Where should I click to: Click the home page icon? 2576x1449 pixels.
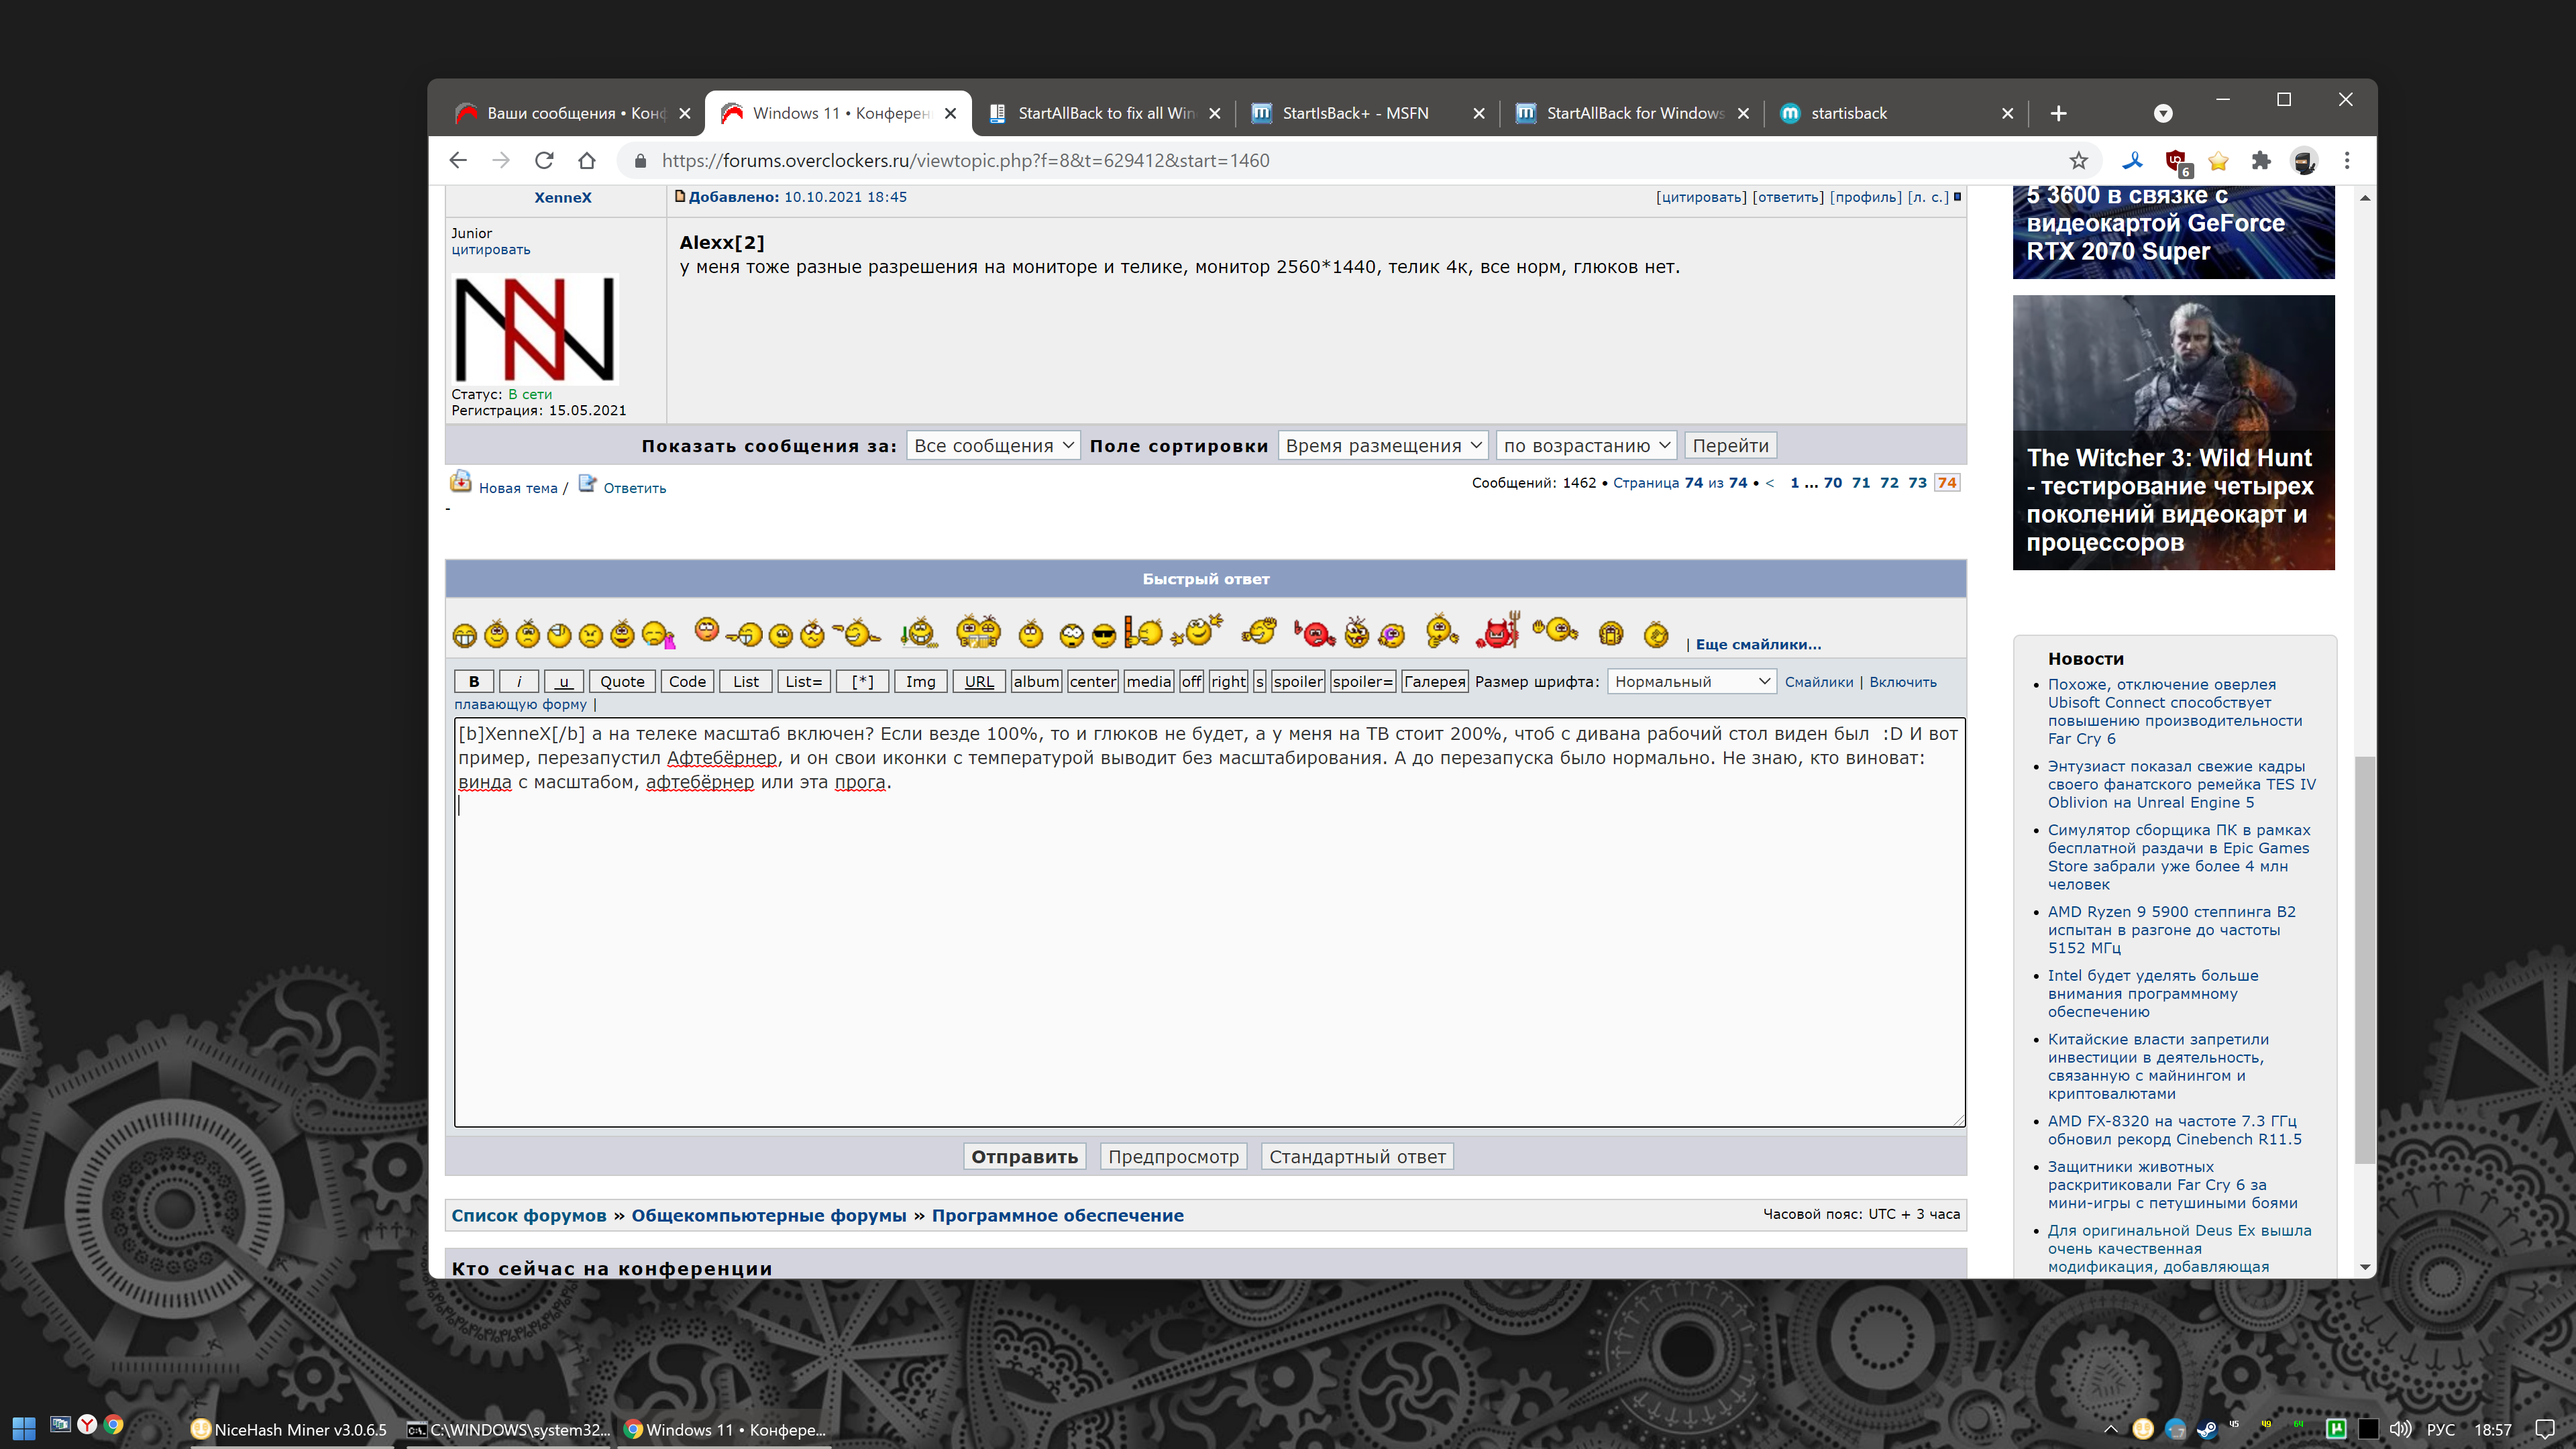(x=587, y=161)
